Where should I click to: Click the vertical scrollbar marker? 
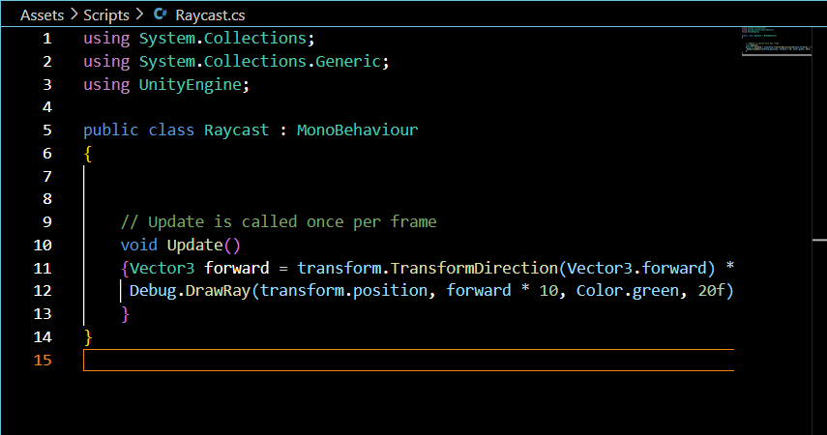pos(819,240)
